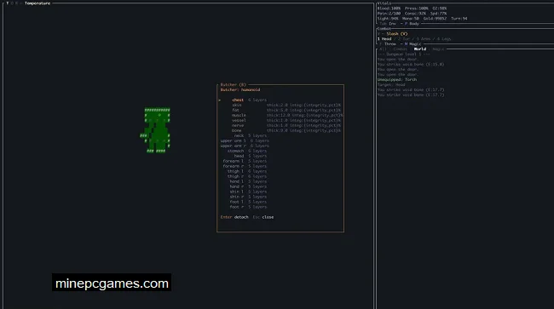Expand the upper arm l entry

pyautogui.click(x=245, y=140)
